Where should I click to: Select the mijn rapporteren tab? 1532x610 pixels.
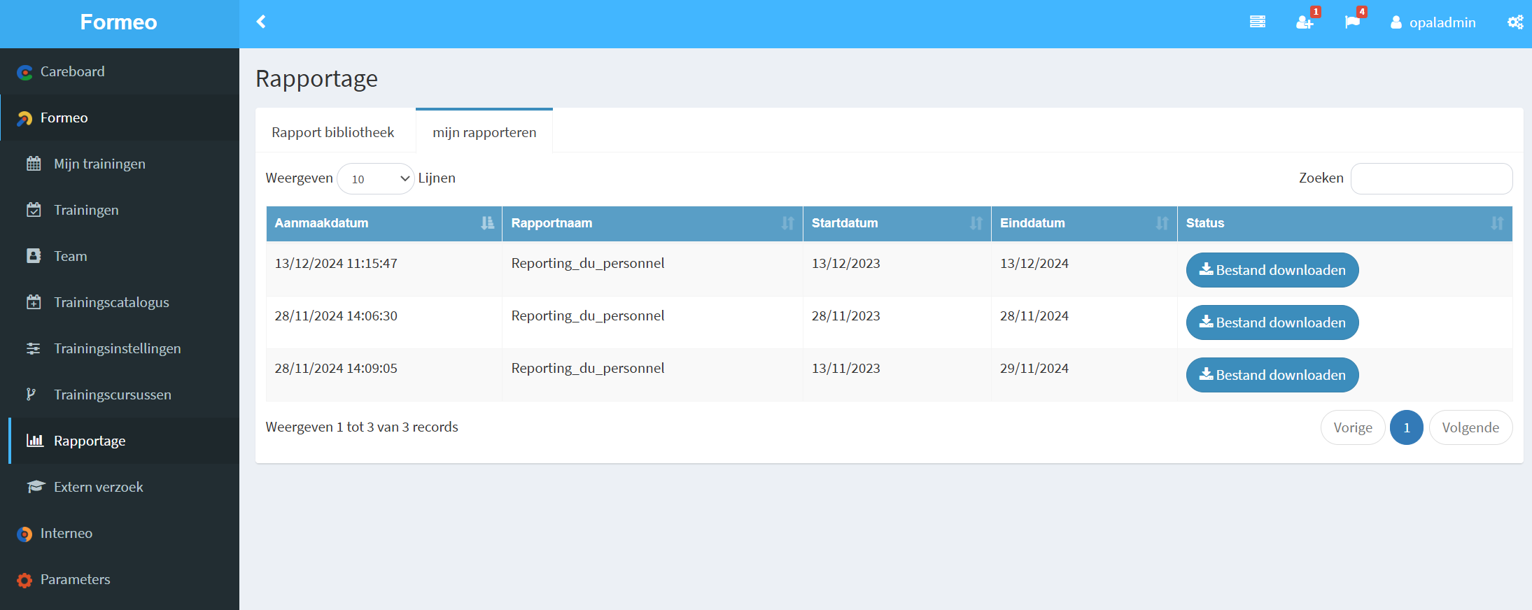(x=484, y=132)
